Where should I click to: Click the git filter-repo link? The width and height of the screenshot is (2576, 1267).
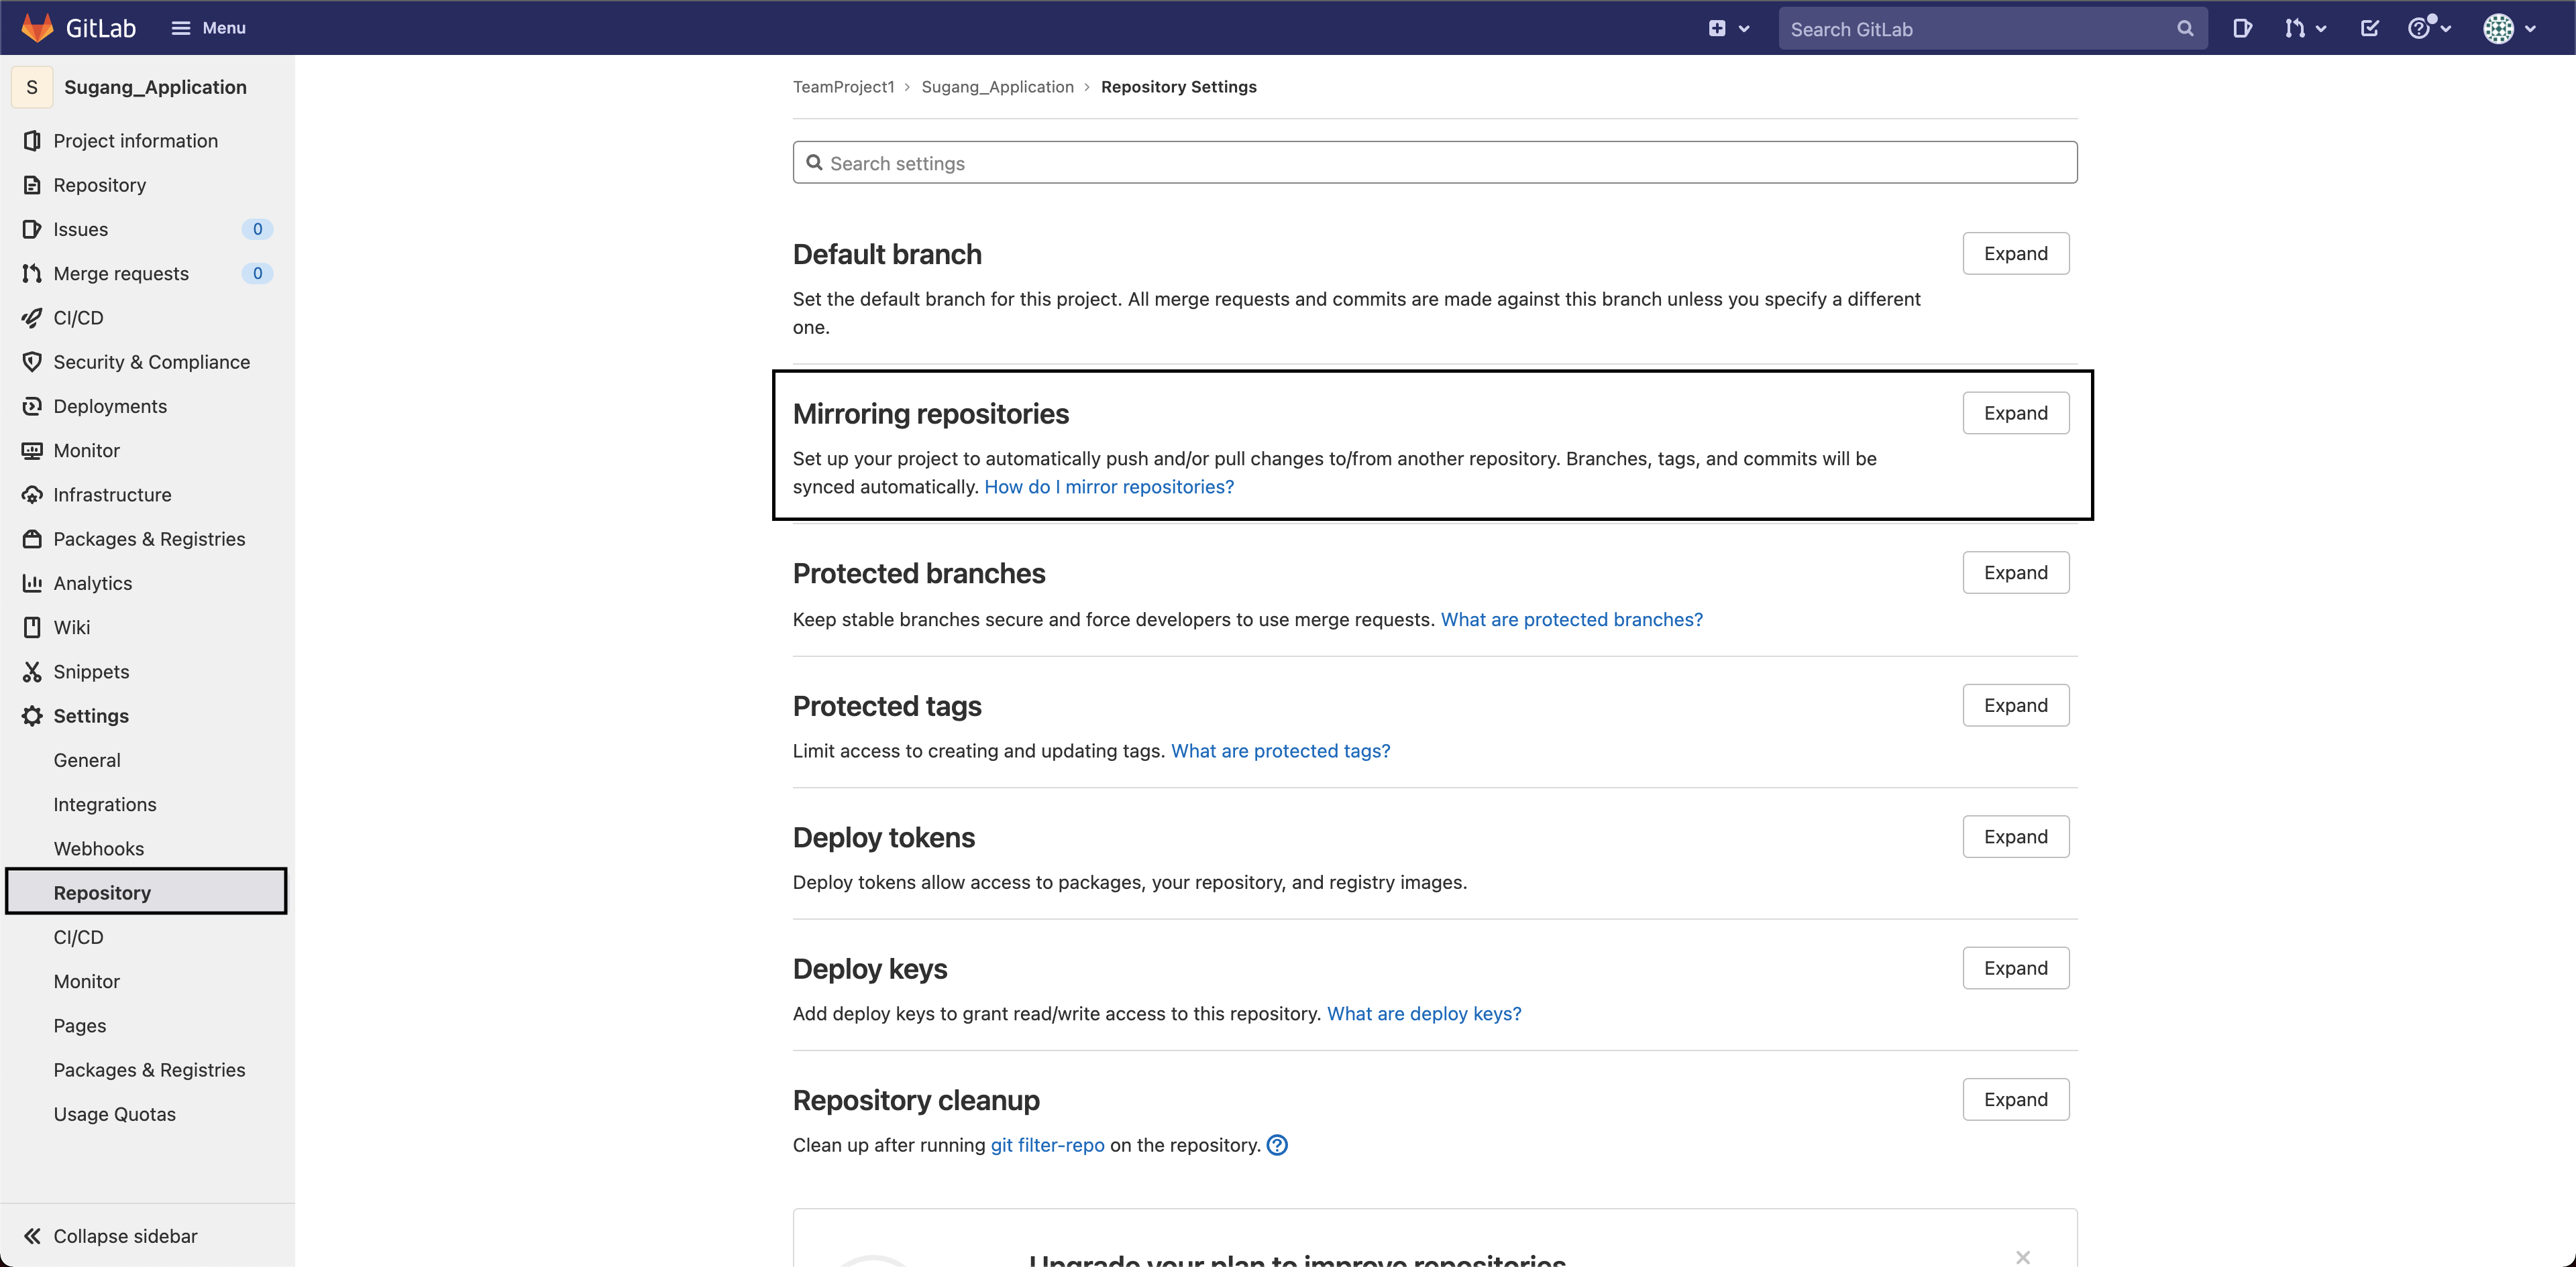(x=1047, y=1145)
